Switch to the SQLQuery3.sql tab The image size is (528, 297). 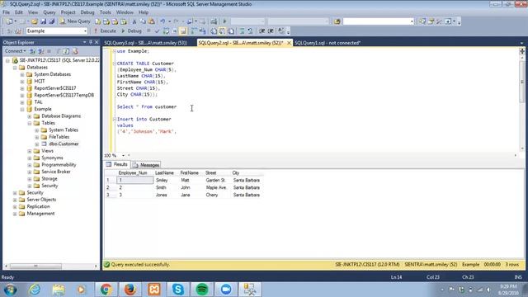click(x=145, y=43)
